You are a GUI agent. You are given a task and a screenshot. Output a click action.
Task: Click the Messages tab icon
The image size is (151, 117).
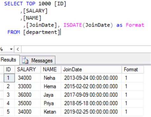click(x=25, y=60)
